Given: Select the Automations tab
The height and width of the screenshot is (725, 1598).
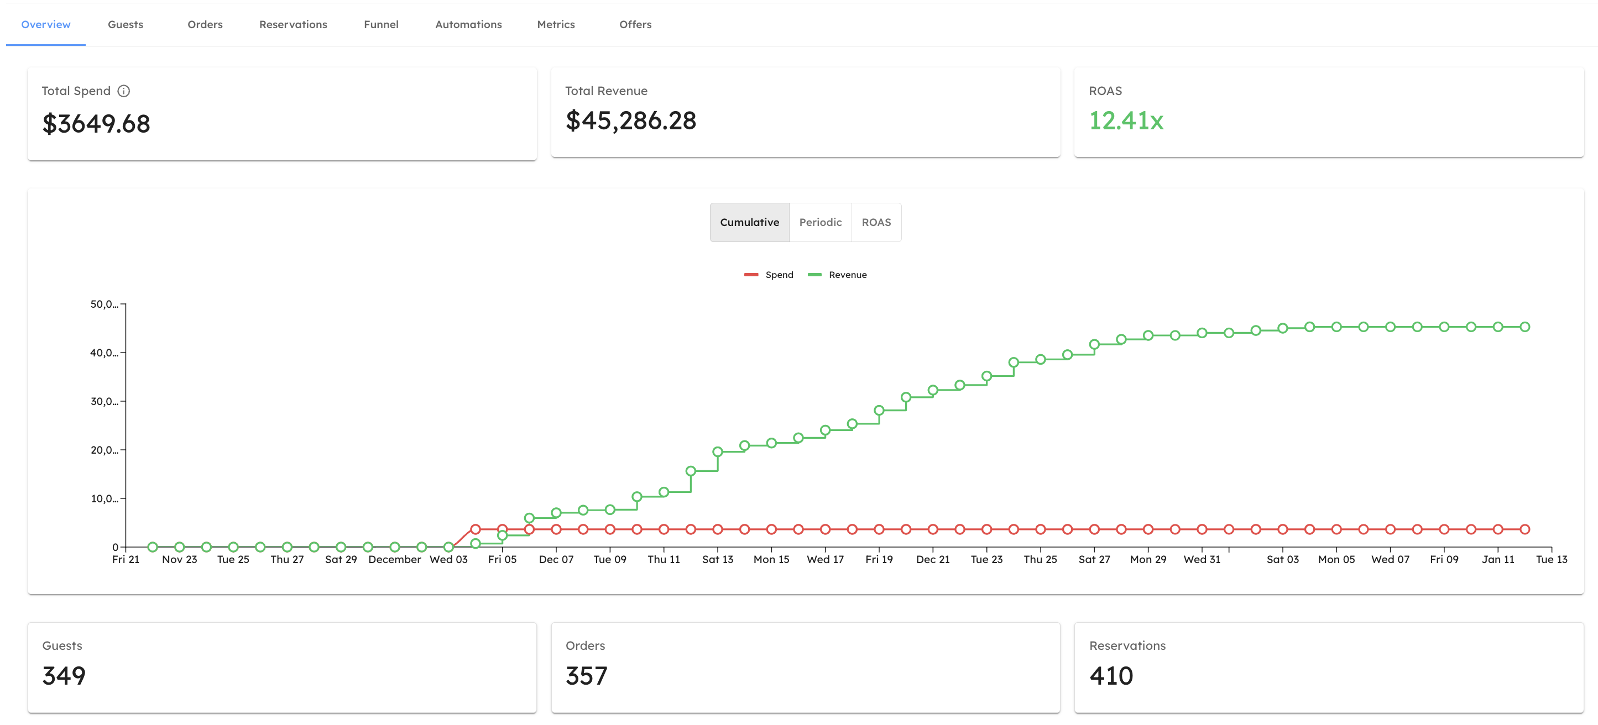Looking at the screenshot, I should [x=468, y=25].
